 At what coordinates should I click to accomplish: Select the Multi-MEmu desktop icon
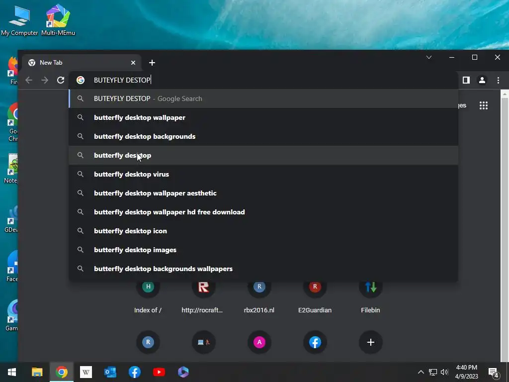click(58, 20)
